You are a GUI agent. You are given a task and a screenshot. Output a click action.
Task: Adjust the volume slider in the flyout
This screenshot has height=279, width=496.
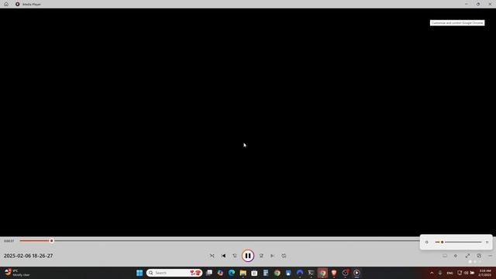[x=458, y=242]
